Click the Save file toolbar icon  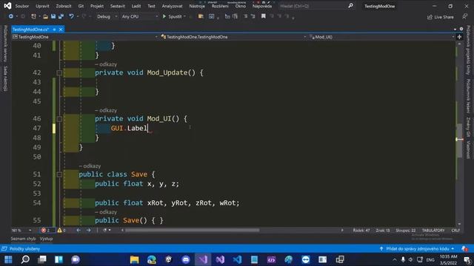53,16
